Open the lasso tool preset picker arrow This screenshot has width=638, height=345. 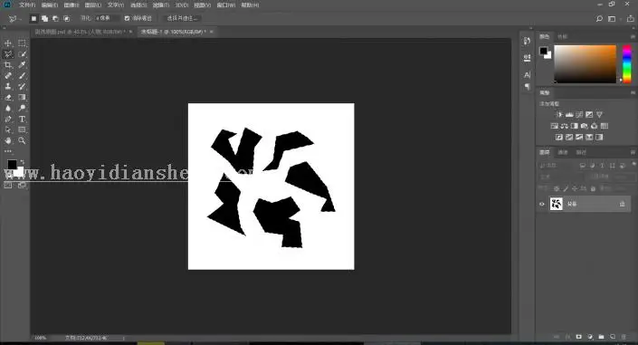pyautogui.click(x=20, y=19)
